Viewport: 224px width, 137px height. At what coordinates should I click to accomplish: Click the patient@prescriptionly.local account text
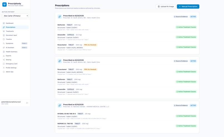tap(11, 102)
